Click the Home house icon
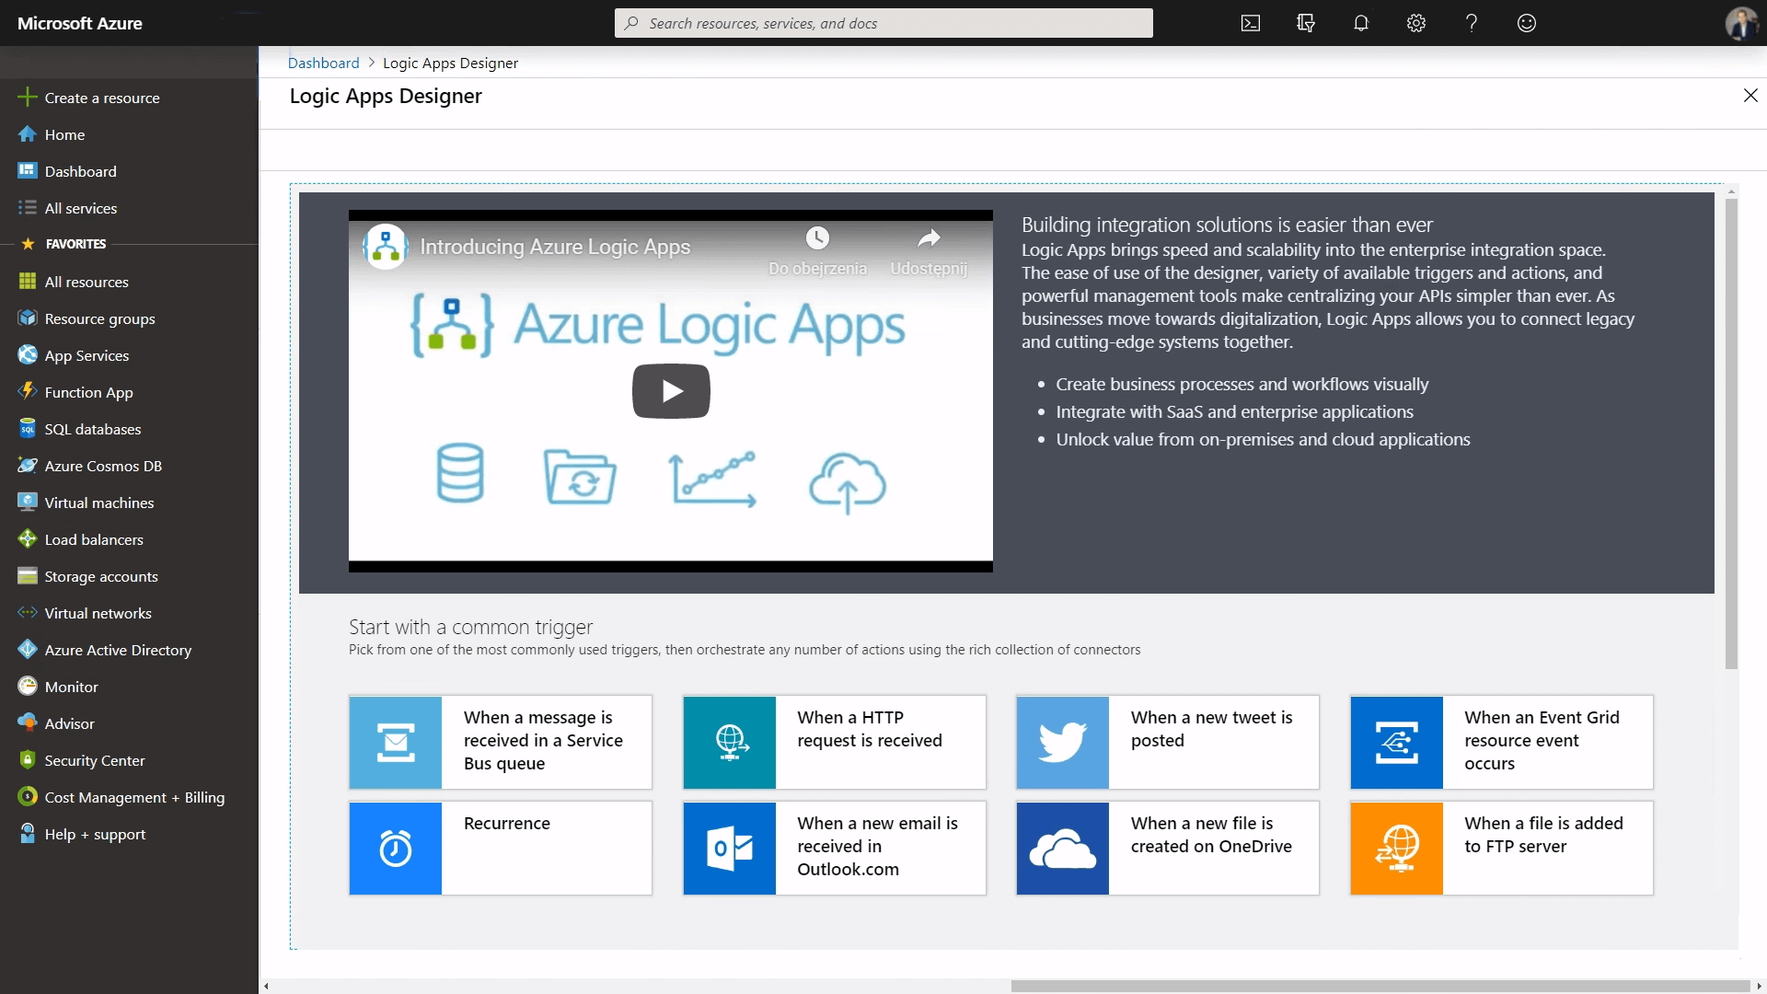The image size is (1767, 994). pyautogui.click(x=28, y=134)
